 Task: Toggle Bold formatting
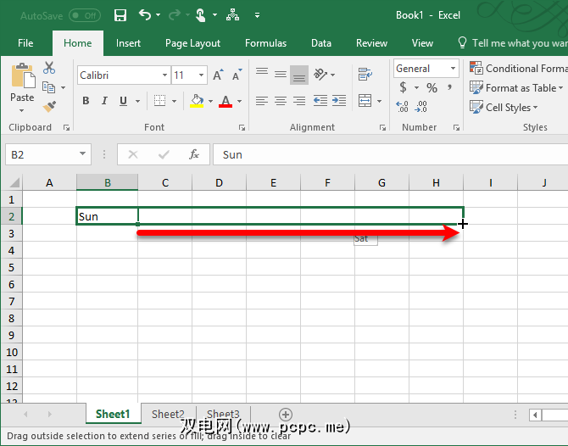pyautogui.click(x=86, y=101)
